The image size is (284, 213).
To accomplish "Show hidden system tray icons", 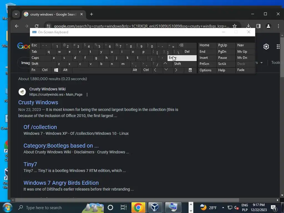I will [x=223, y=207].
